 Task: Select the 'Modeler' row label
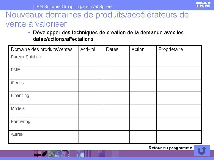click(x=18, y=108)
